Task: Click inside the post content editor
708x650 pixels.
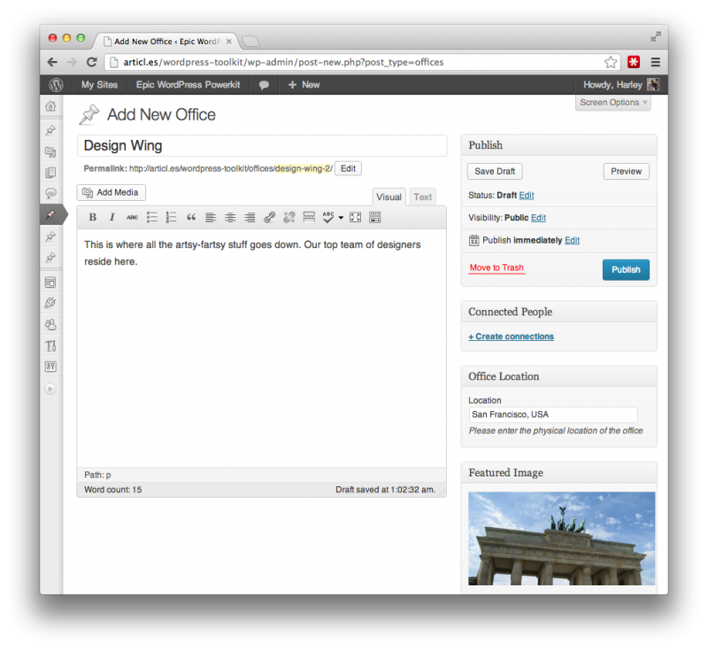Action: click(x=261, y=348)
